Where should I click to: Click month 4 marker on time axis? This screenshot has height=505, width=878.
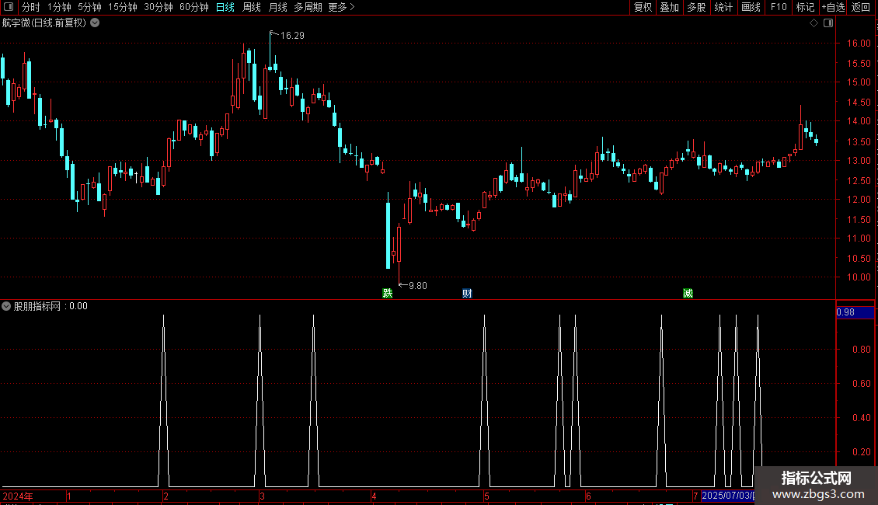374,496
